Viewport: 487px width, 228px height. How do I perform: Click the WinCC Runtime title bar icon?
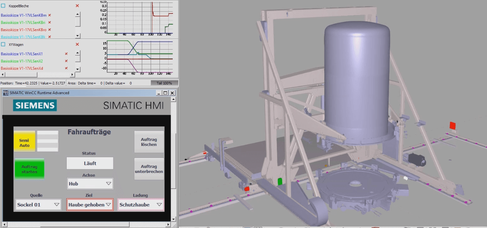tap(6, 93)
